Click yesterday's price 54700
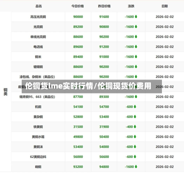Viewport: 184px width, 173px height. coord(104,107)
